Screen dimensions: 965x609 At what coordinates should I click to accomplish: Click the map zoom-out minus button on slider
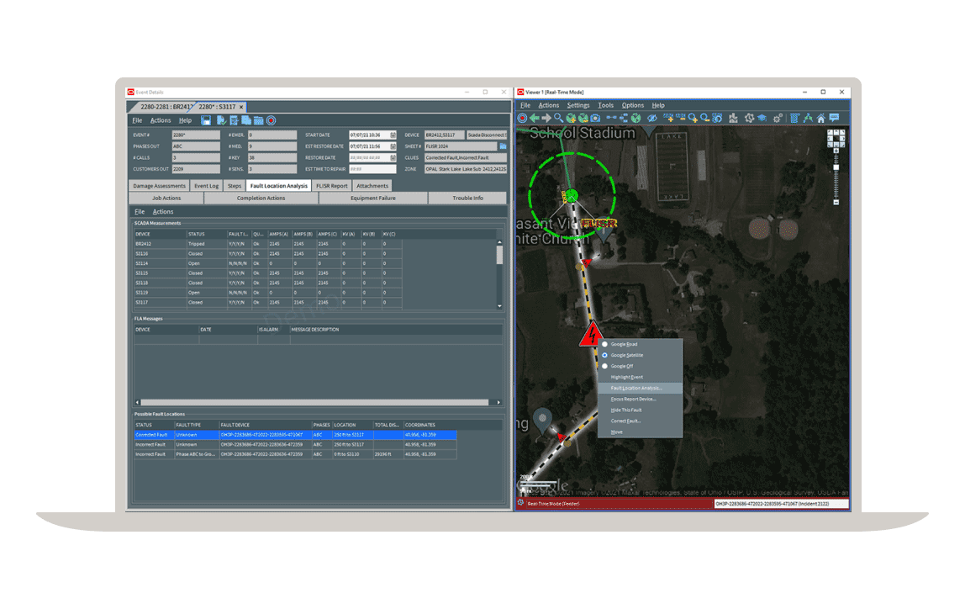[836, 202]
